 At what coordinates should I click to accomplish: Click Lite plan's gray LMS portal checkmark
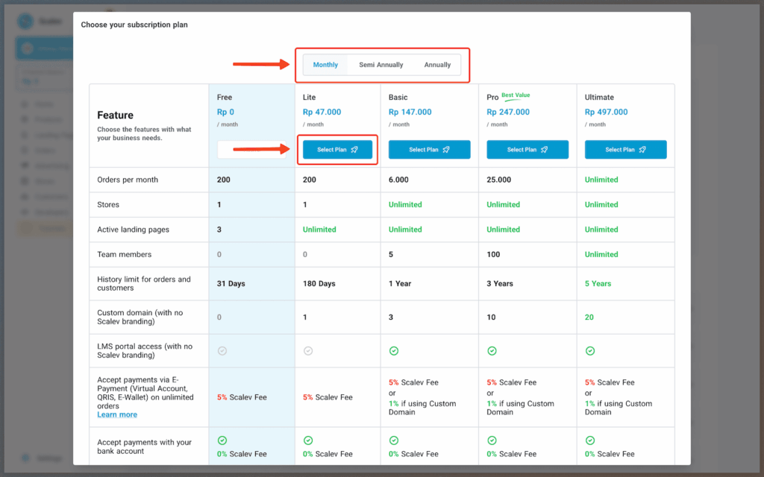[x=307, y=350]
